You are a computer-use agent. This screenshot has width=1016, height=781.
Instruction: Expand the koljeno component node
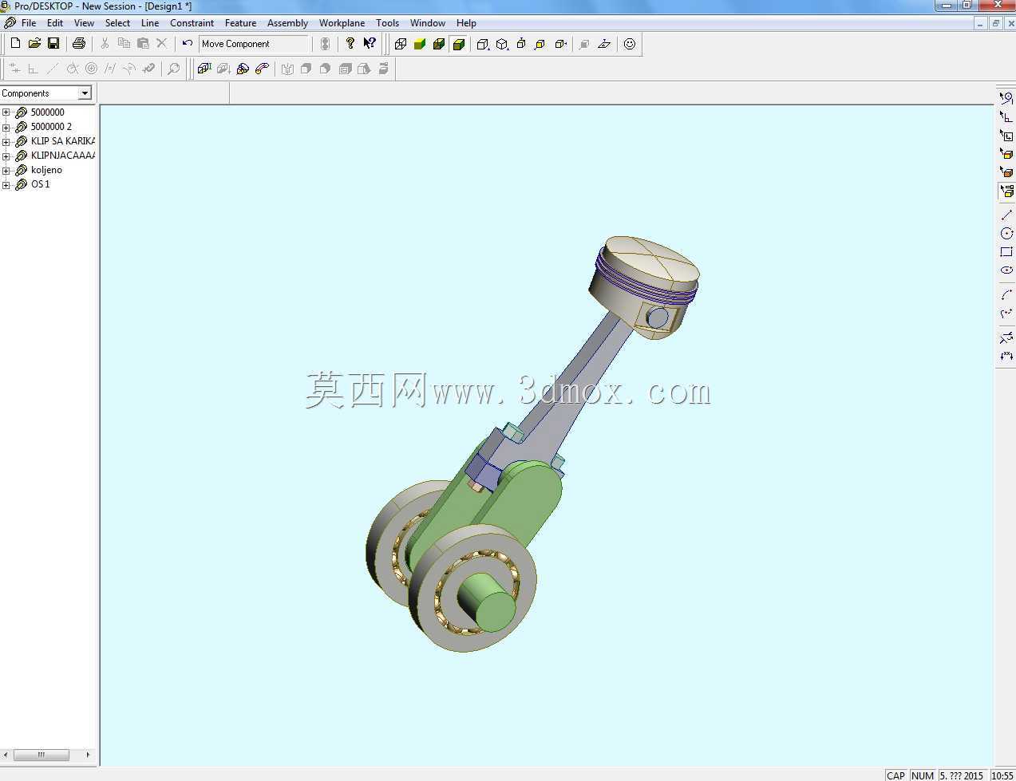coord(6,170)
